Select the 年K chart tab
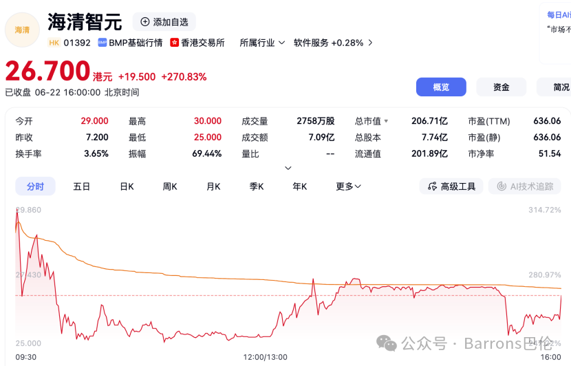This screenshot has height=366, width=571. (300, 186)
